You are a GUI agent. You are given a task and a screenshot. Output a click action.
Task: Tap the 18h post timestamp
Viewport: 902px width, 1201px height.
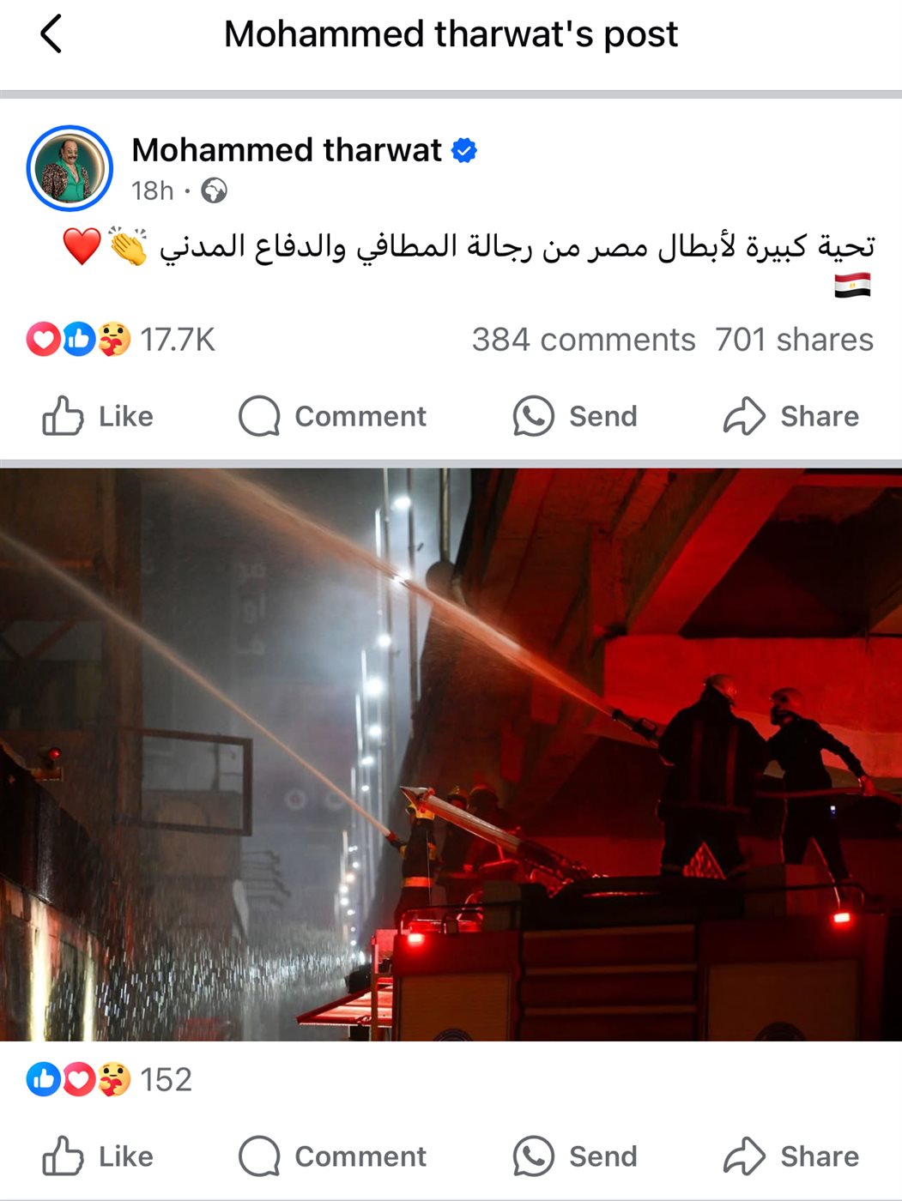click(x=153, y=190)
